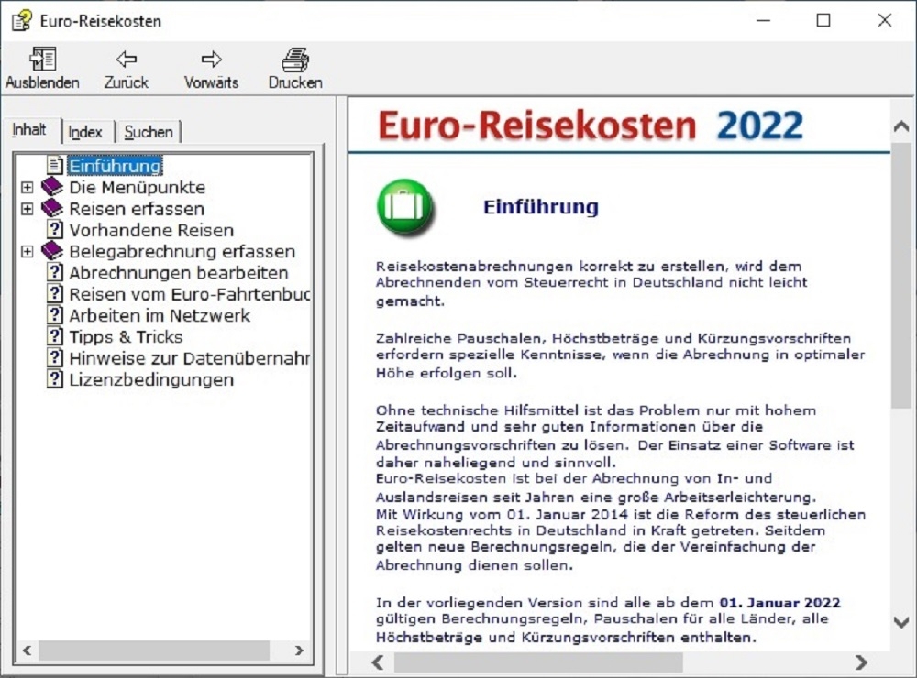The width and height of the screenshot is (917, 678).
Task: Switch to the Inhalt tab
Action: 29,130
